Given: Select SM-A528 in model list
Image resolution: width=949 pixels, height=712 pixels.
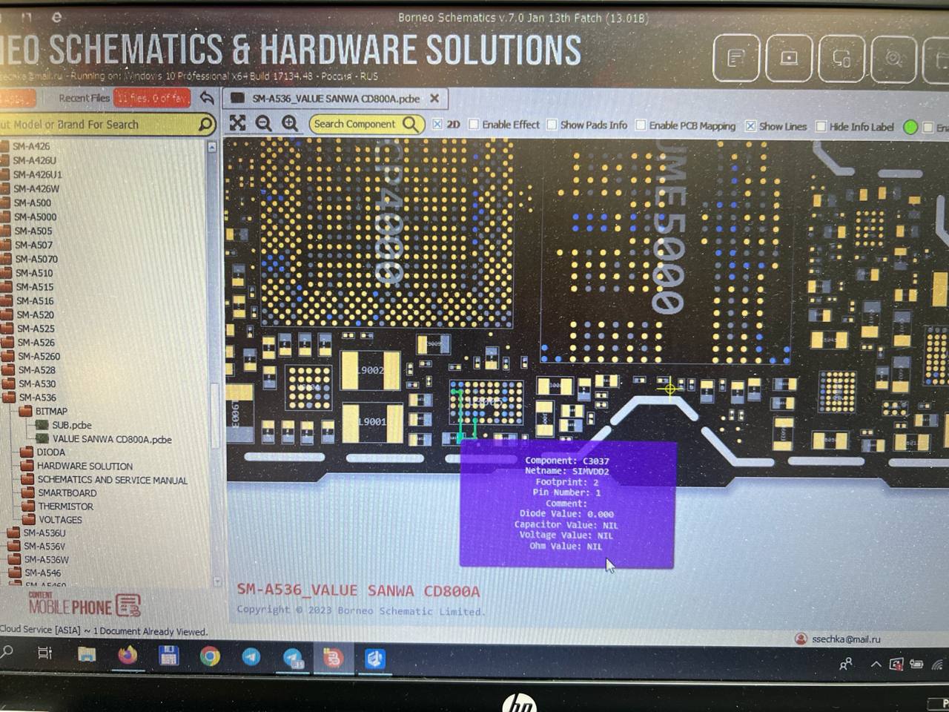Looking at the screenshot, I should pyautogui.click(x=37, y=370).
